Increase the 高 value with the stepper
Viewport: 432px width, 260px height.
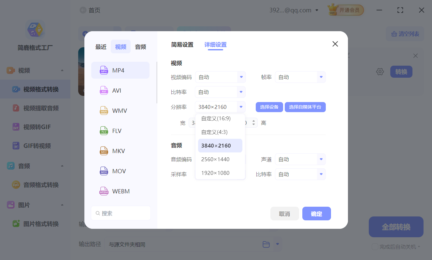click(x=253, y=121)
